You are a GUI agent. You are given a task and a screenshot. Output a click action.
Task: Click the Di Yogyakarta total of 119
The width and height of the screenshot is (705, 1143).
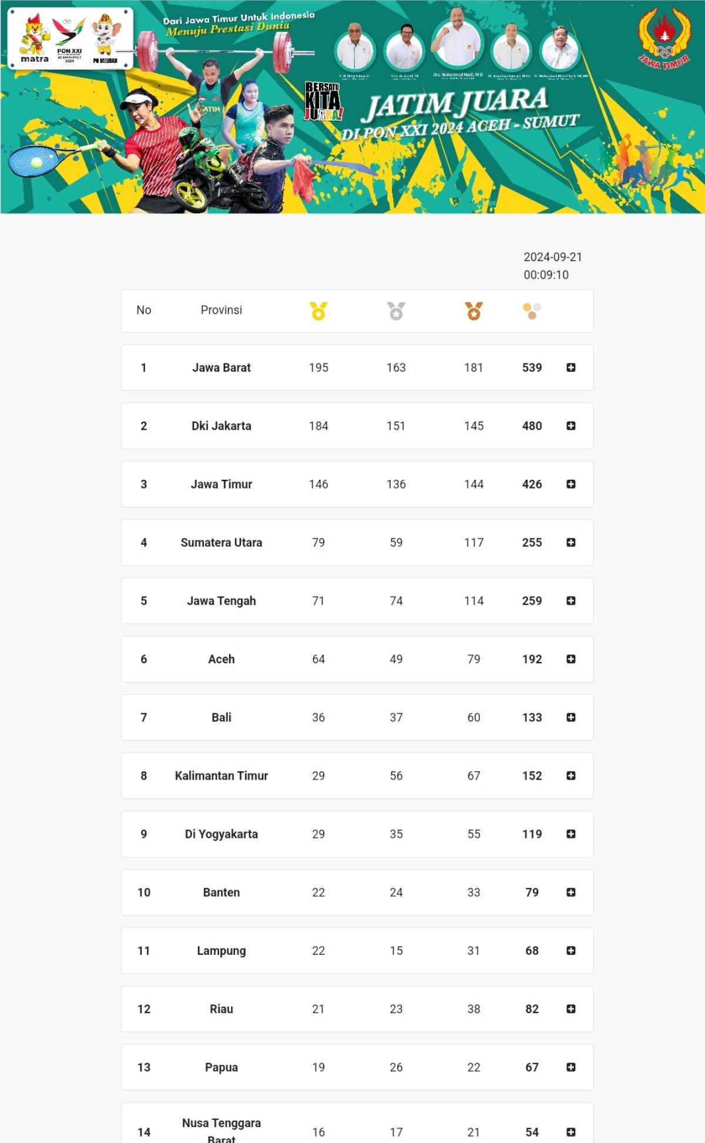coord(532,834)
